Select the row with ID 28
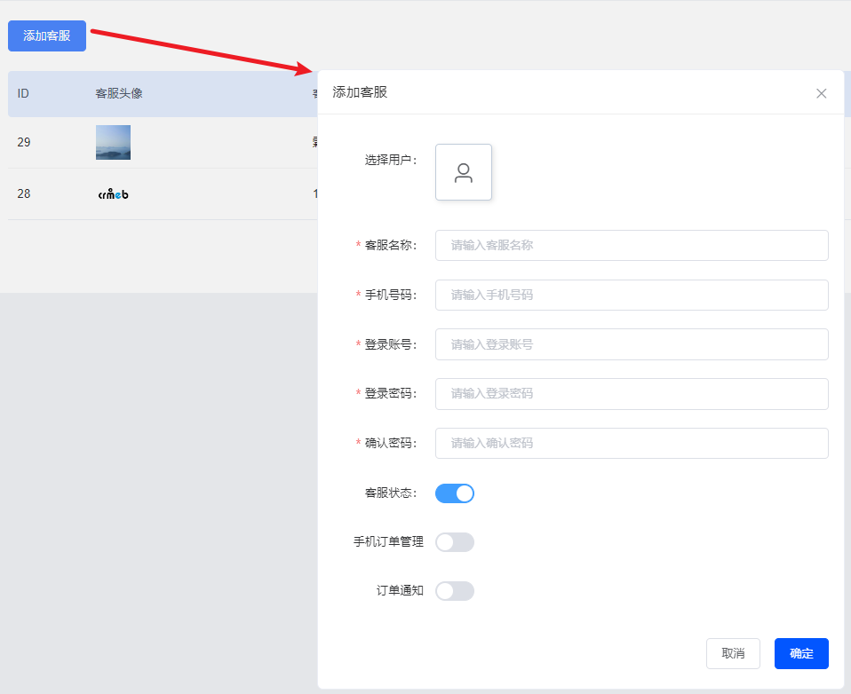 coord(163,194)
